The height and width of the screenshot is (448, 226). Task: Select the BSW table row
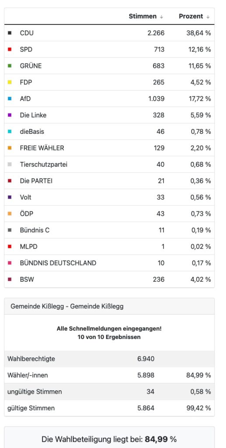[x=109, y=280]
